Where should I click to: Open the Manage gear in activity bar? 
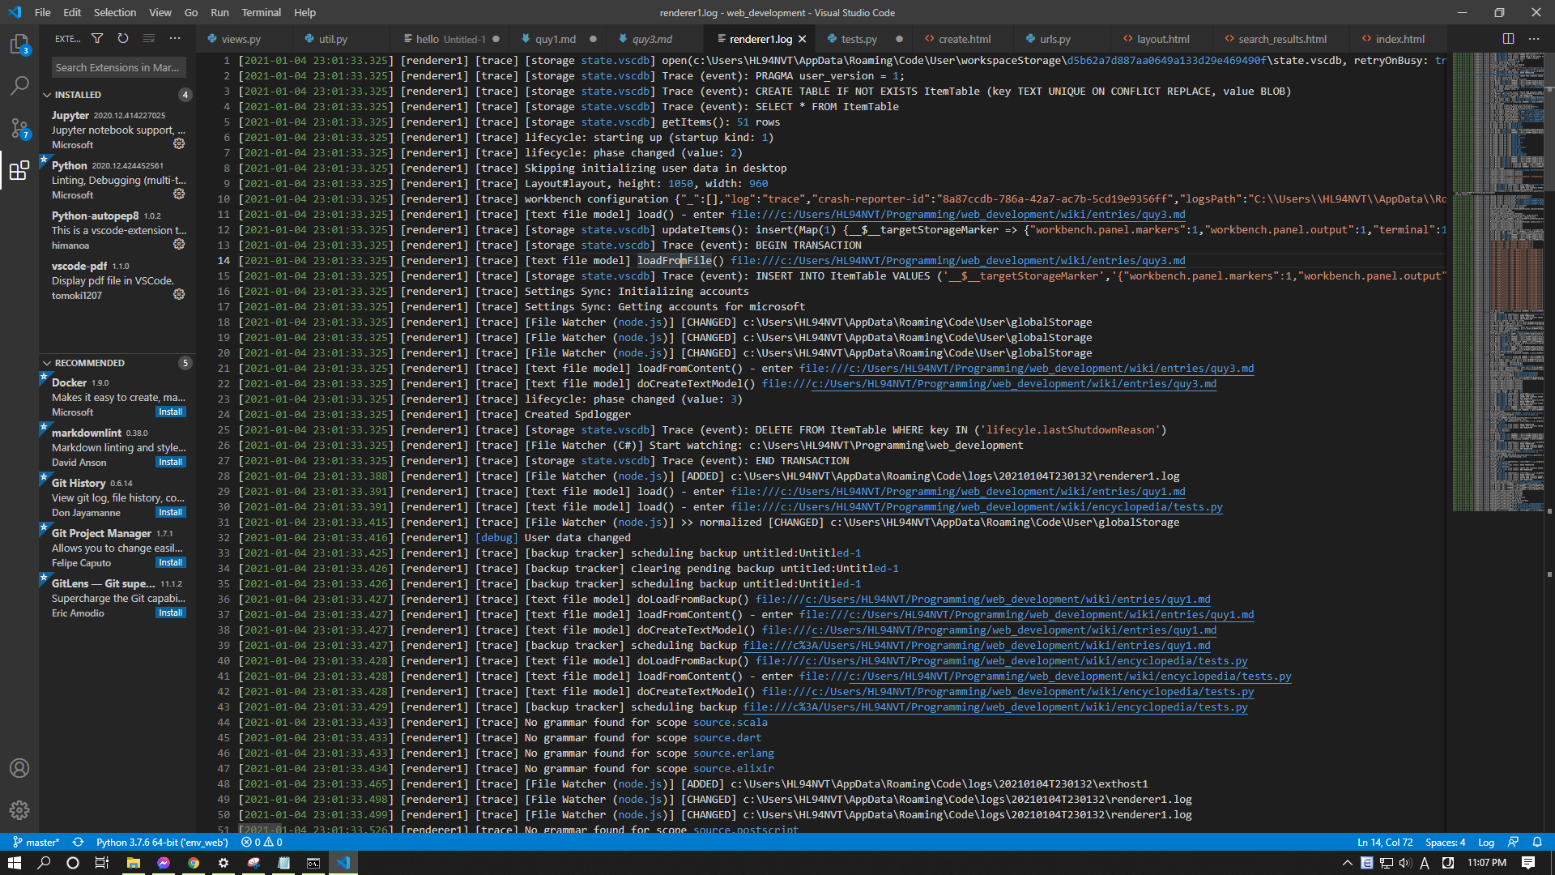point(19,809)
